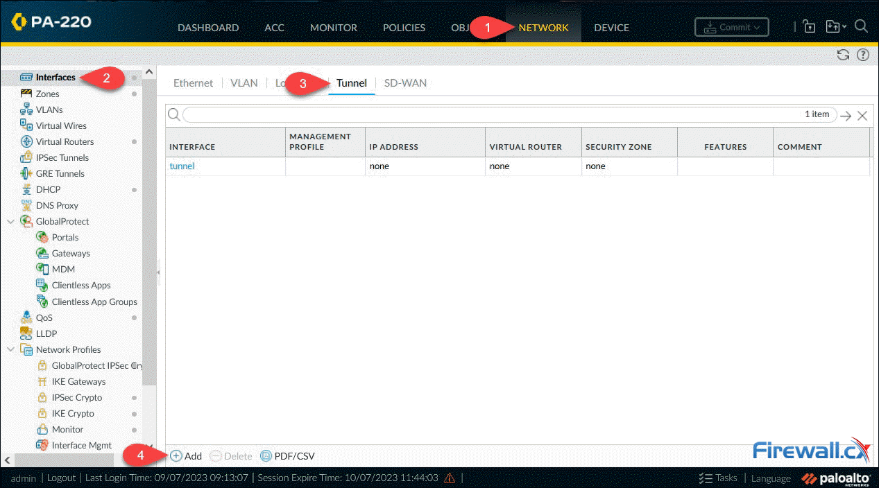Collapse the sidebar with the panel handle
Viewport: 879px width, 488px height.
158,272
